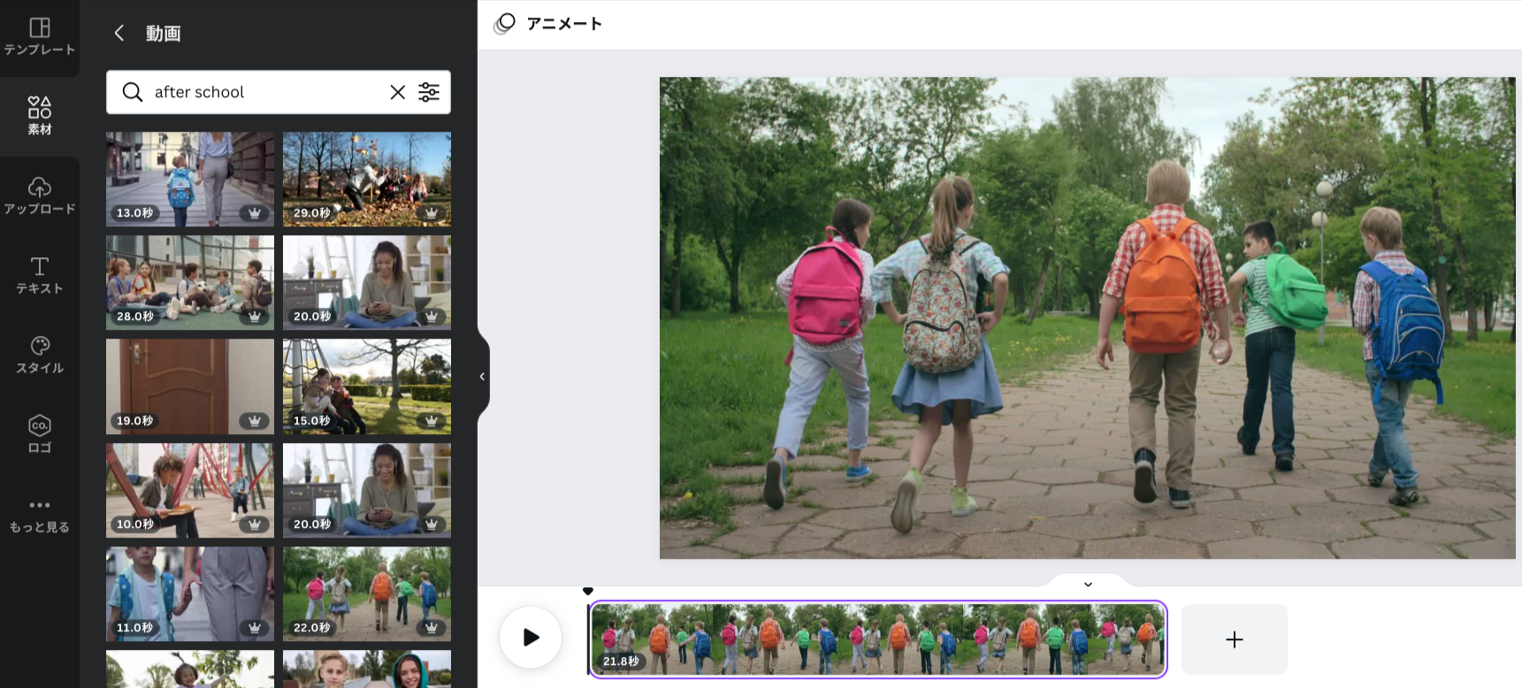This screenshot has width=1522, height=688.
Task: Click crown icon on 19.0秒 video
Action: tap(255, 421)
